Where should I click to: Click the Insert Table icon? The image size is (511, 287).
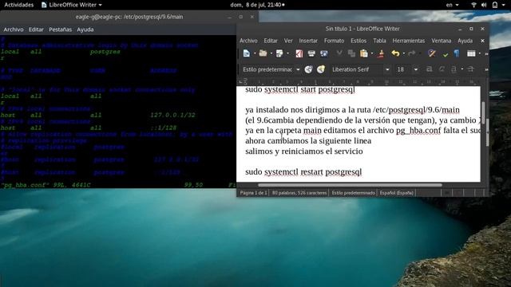click(x=471, y=53)
